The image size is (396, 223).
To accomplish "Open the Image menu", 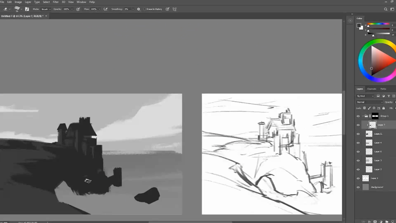I will pyautogui.click(x=18, y=2).
